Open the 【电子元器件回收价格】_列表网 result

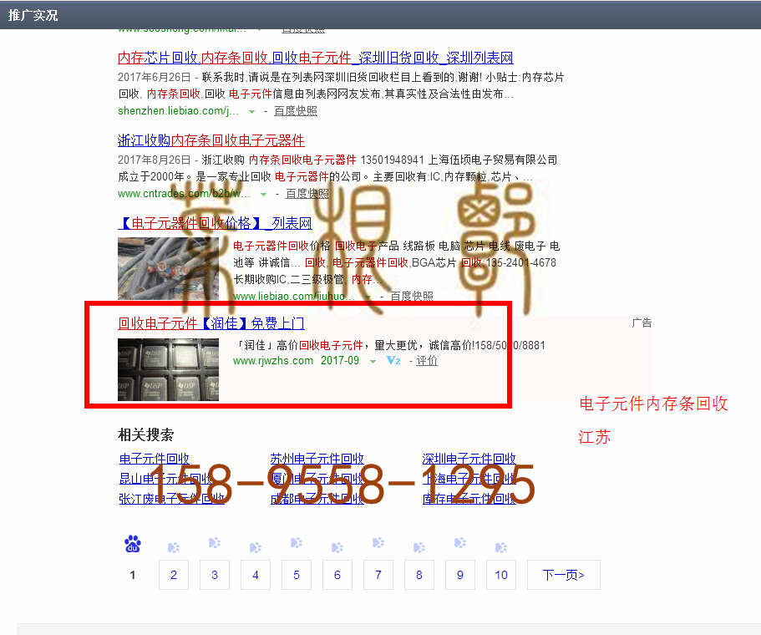[215, 223]
